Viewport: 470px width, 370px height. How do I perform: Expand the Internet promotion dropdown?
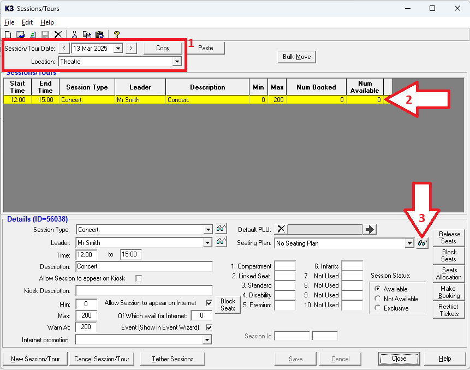tap(207, 340)
